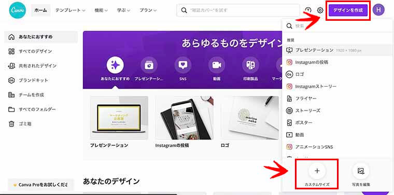
Task: Click Canva Proをお試しください button
Action: (x=41, y=185)
